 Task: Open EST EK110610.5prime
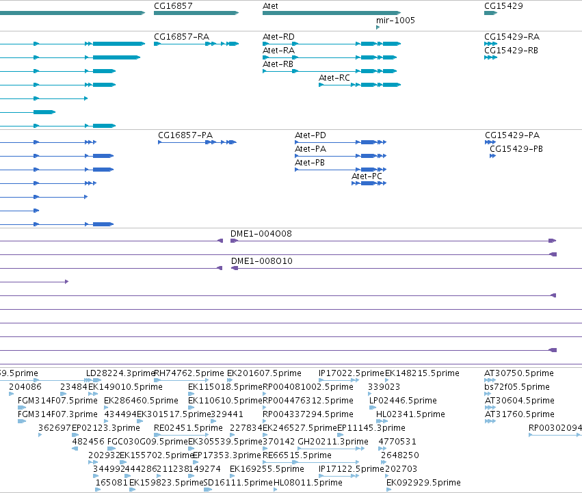[225, 401]
